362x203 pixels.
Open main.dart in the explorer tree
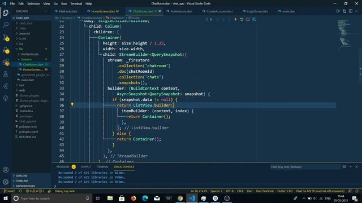tap(32, 80)
